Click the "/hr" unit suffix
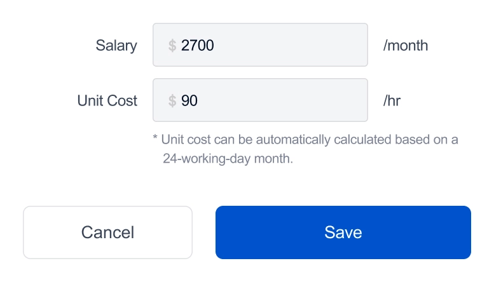 click(x=392, y=101)
